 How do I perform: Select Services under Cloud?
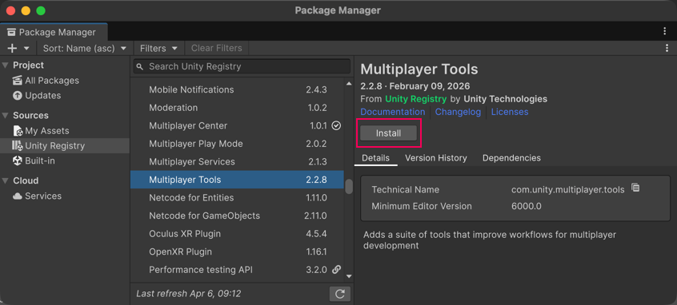[x=65, y=196]
